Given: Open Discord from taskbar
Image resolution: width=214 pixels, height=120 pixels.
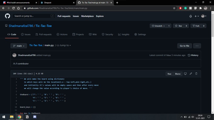Looking at the screenshot, I should click(35, 117).
